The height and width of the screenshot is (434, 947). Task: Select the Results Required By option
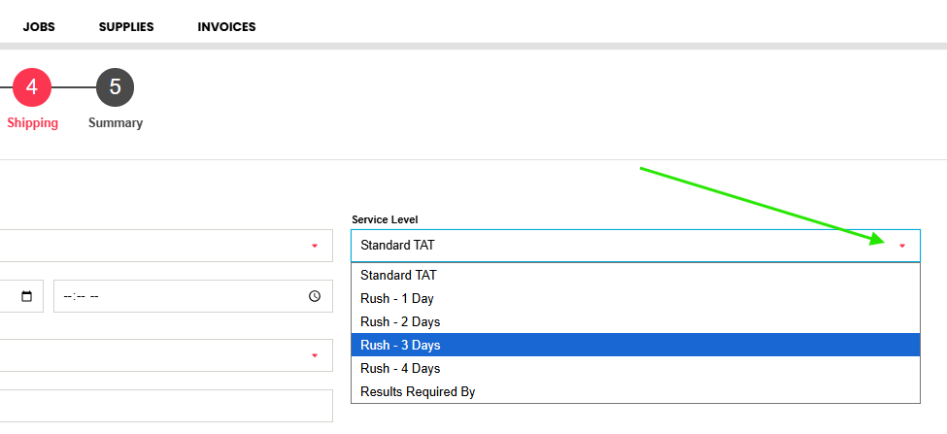coord(635,391)
